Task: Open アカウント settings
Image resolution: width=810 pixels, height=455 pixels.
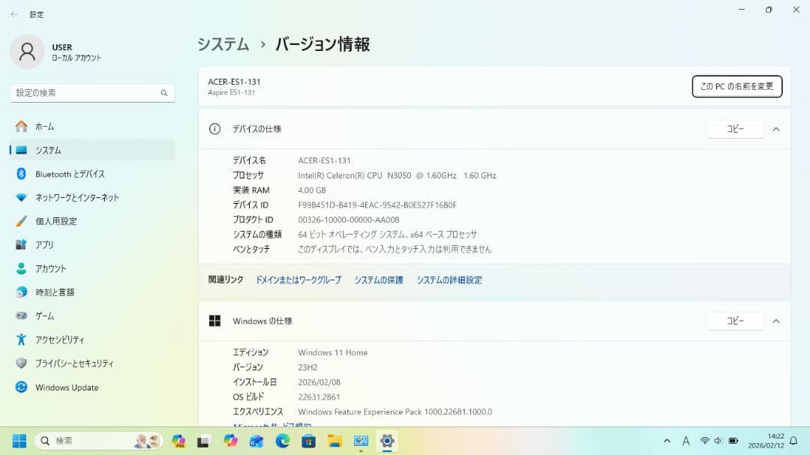Action: pos(92,268)
